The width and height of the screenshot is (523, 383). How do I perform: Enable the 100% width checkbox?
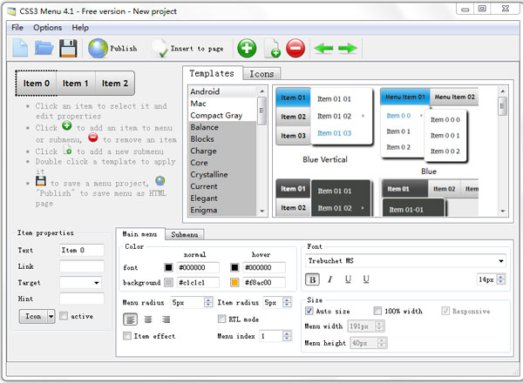click(377, 311)
